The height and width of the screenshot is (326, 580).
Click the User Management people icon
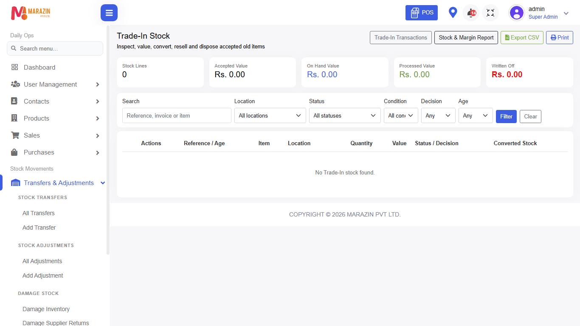pyautogui.click(x=15, y=84)
